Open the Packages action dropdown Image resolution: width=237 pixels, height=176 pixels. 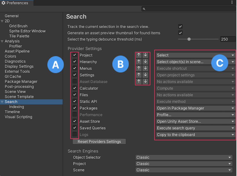195,108
